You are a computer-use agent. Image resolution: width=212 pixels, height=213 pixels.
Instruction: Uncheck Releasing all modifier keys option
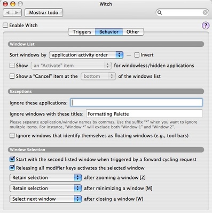click(12, 168)
